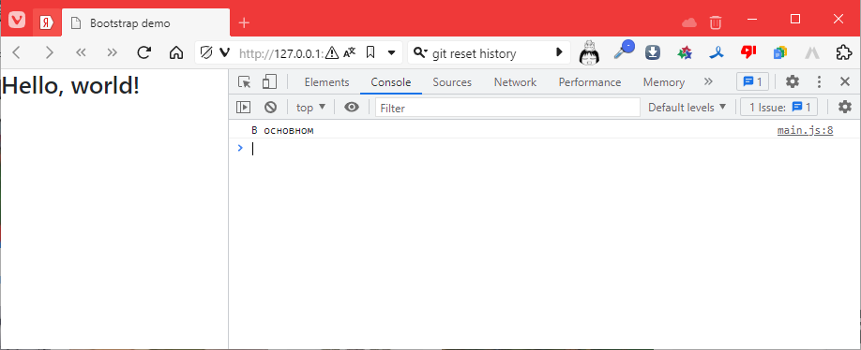Open the downloads extension icon
The width and height of the screenshot is (861, 350).
coord(653,52)
